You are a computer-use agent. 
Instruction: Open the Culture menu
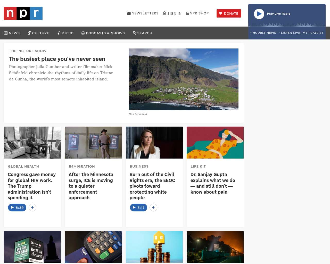[x=38, y=33]
